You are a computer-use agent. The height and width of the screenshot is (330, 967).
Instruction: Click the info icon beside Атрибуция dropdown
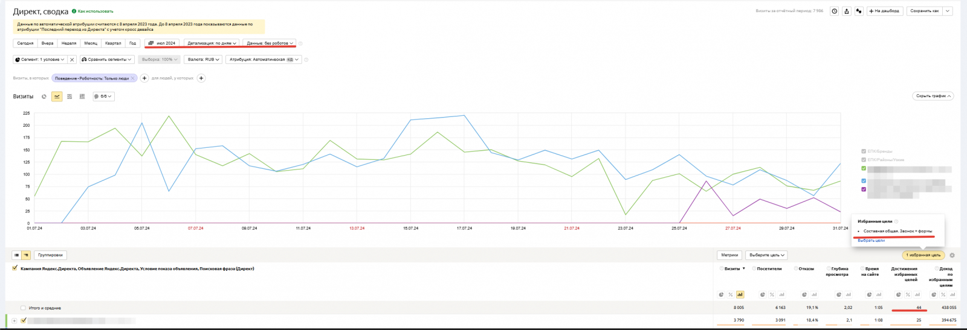306,60
